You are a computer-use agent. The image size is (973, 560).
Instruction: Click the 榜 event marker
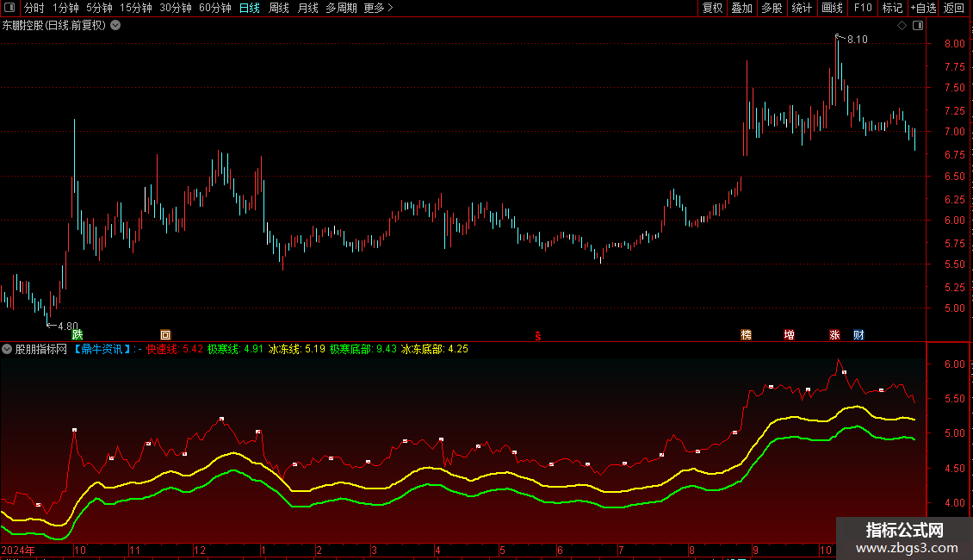click(x=747, y=335)
